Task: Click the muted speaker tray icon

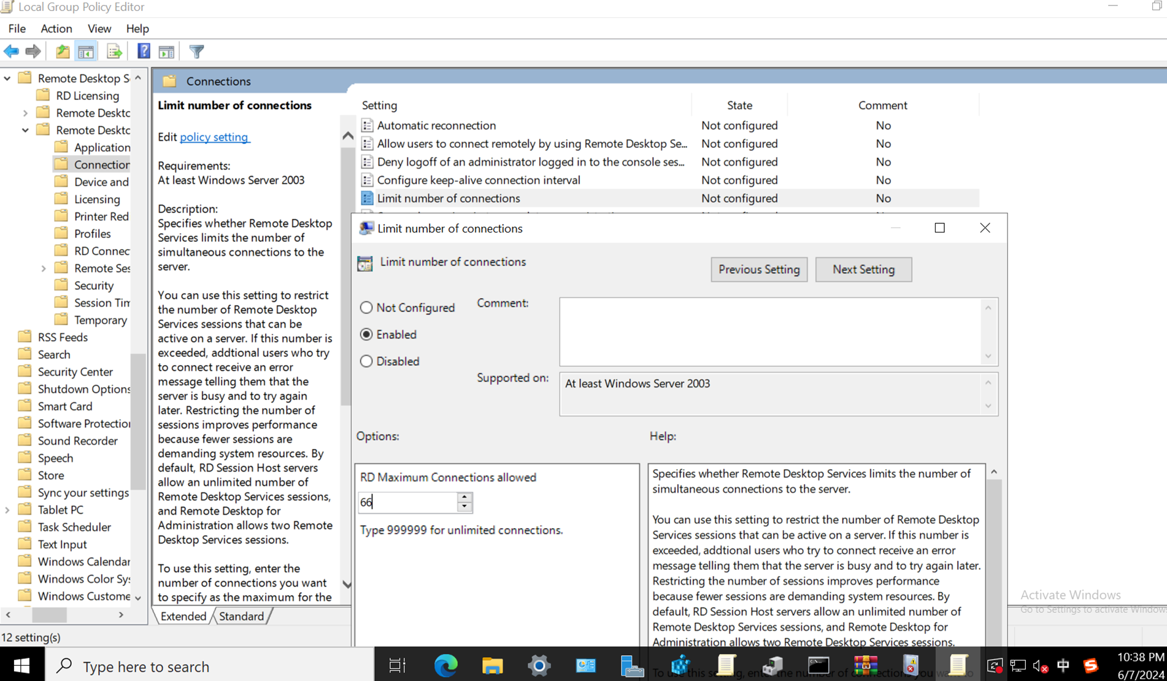Action: point(1040,666)
